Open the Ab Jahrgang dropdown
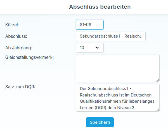Image resolution: width=168 pixels, height=131 pixels. (x=89, y=48)
